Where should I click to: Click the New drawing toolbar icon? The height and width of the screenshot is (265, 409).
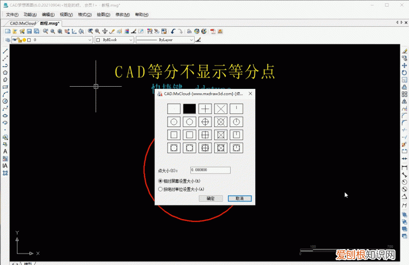tap(8, 31)
